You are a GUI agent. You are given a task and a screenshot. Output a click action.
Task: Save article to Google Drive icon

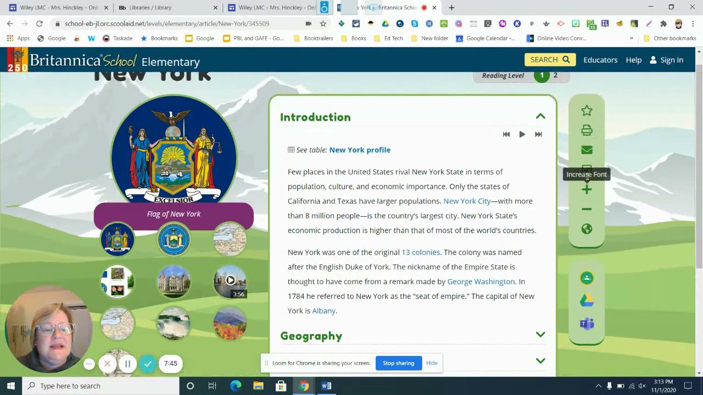tap(587, 301)
